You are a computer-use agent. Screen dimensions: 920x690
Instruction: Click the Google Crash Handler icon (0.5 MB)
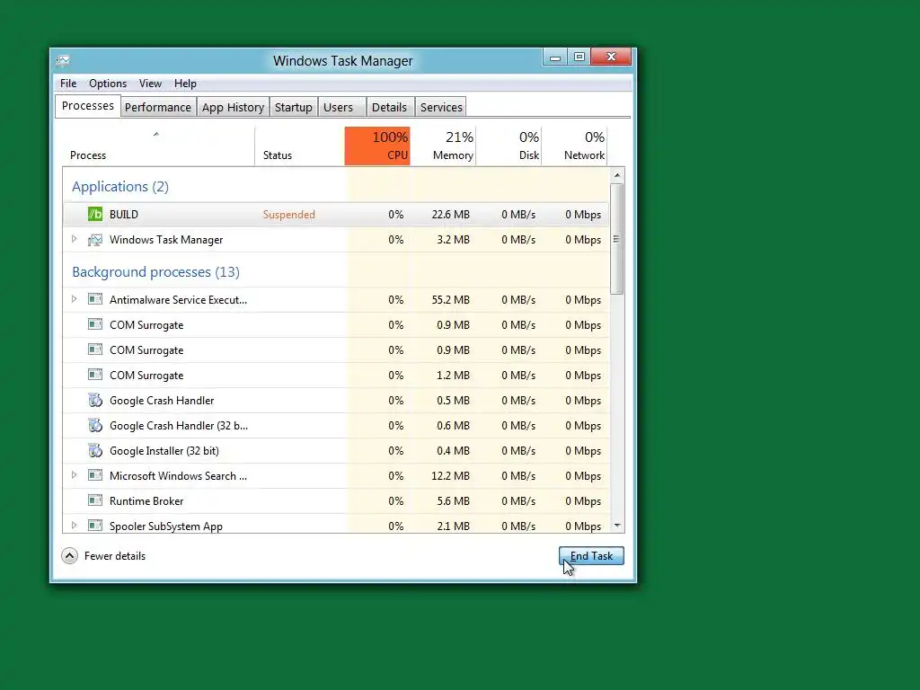95,400
